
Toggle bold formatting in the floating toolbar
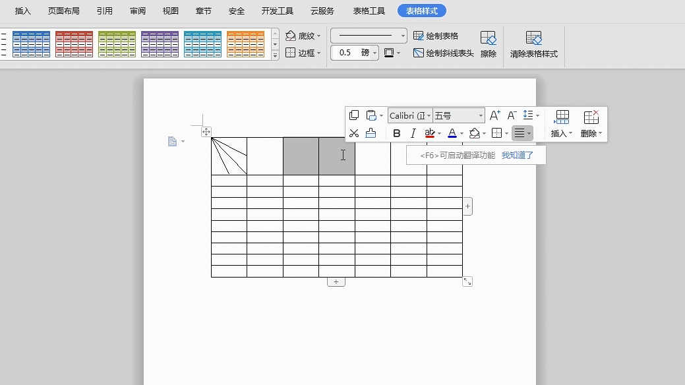coord(396,133)
